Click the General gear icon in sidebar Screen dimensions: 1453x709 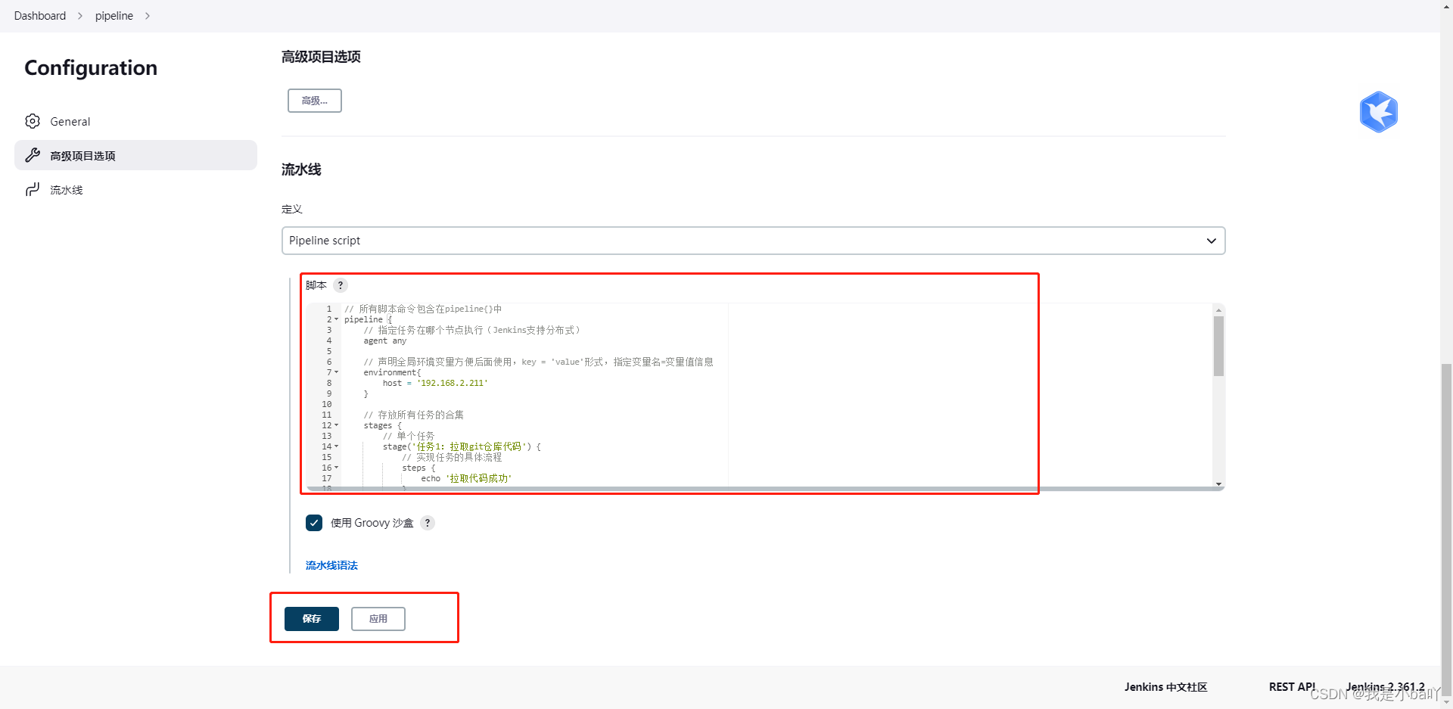coord(33,121)
